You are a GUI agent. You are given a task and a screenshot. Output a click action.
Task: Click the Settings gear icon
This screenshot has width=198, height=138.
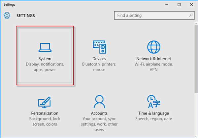pos(7,16)
